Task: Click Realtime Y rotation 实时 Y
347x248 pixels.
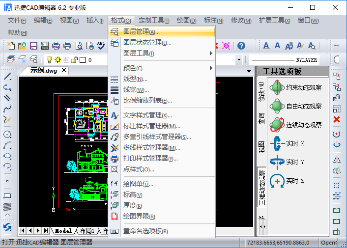Action: 287,162
